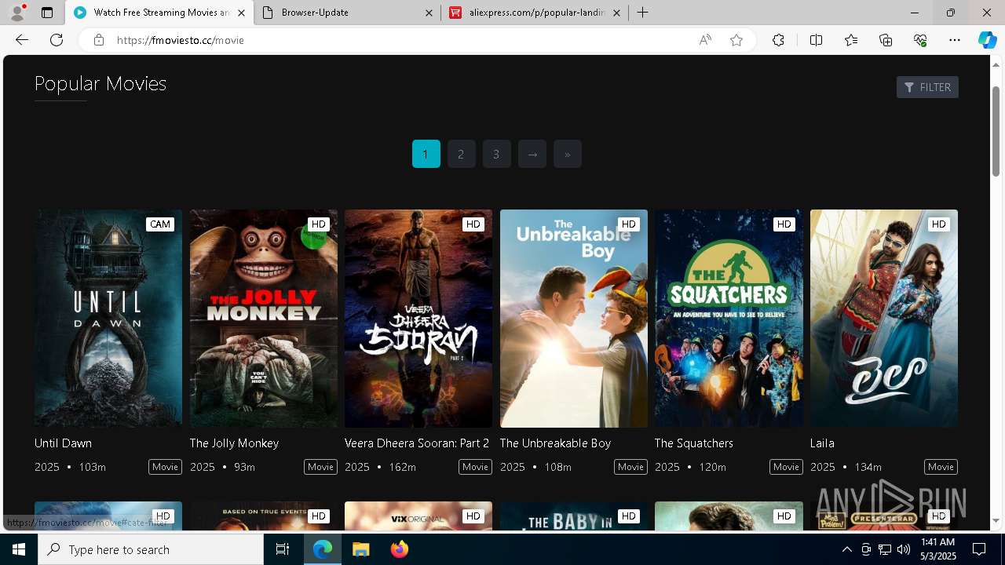Open The Unbreakable Boy poster
Image resolution: width=1005 pixels, height=565 pixels.
click(x=574, y=318)
